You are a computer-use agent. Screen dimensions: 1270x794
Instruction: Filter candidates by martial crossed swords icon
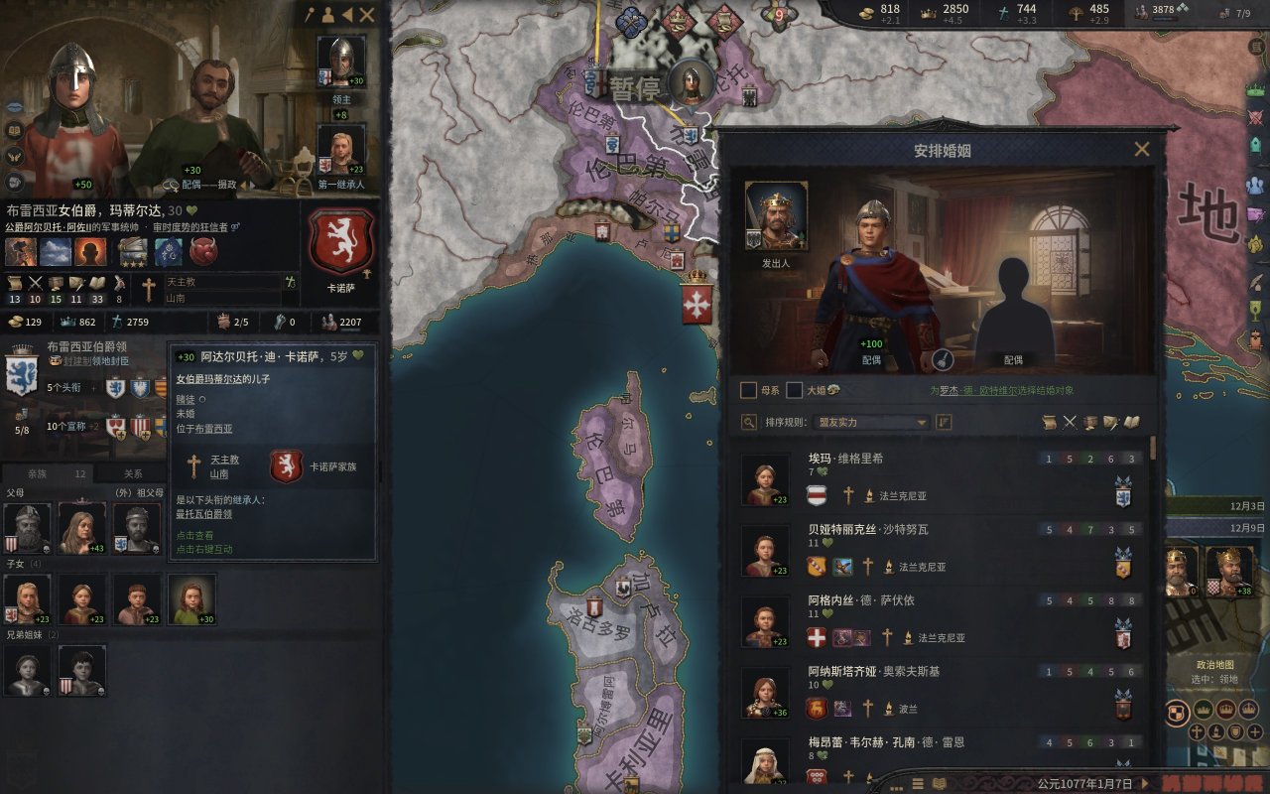[1071, 422]
